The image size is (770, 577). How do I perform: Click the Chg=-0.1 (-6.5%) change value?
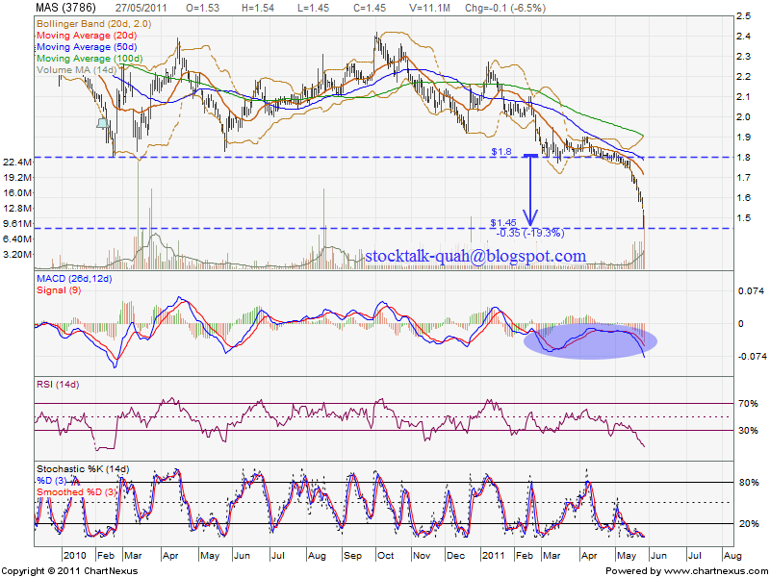click(x=505, y=8)
